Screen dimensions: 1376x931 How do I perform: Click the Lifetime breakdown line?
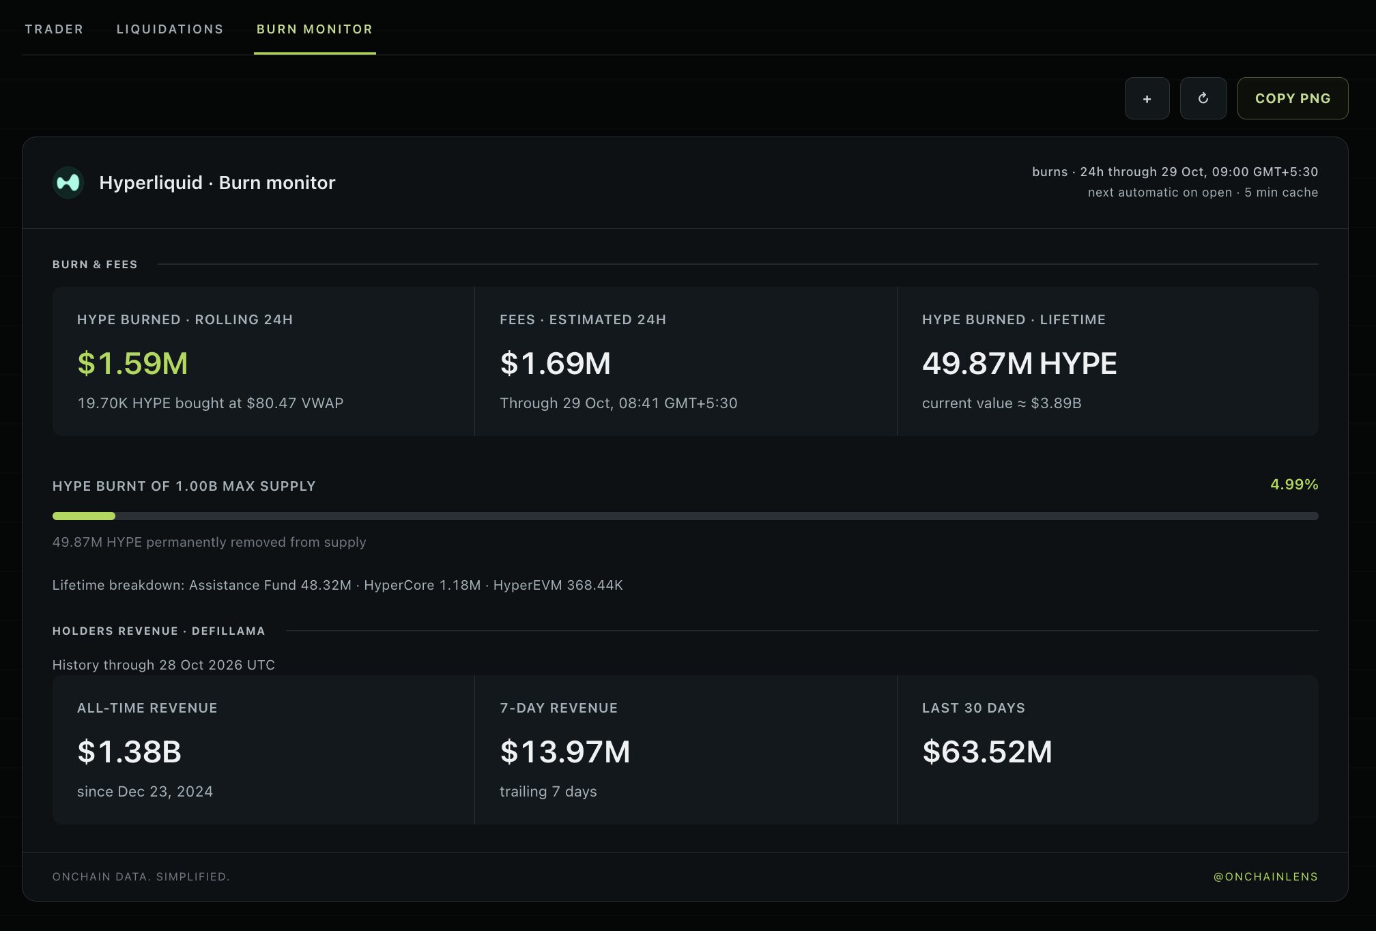point(338,585)
